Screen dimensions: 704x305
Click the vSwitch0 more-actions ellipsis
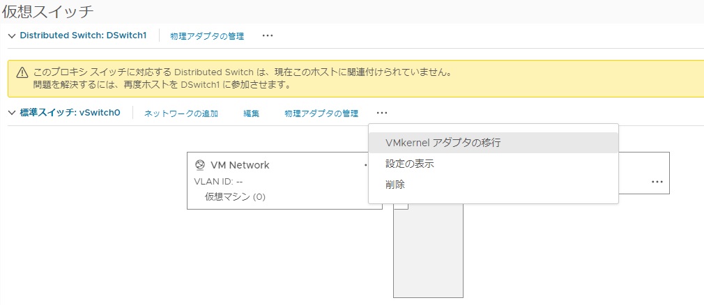(382, 113)
